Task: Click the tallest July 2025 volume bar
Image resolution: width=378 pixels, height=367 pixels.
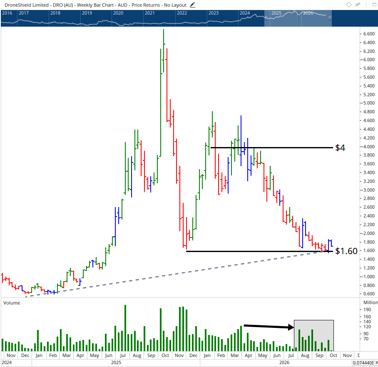Action: 125,328
